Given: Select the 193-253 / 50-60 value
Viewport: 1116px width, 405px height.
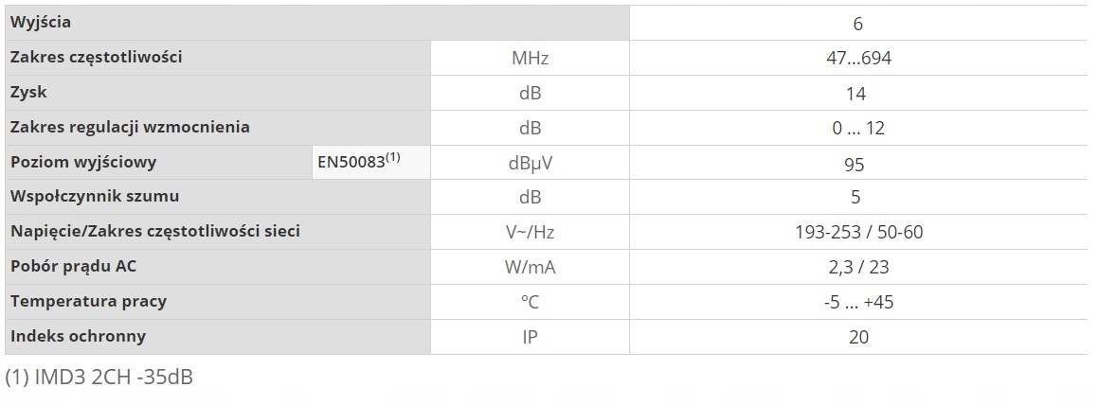Looking at the screenshot, I should pyautogui.click(x=858, y=233).
